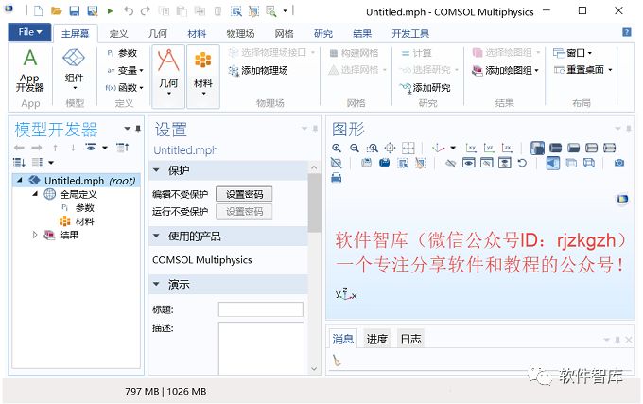Print the graphics with printer icon
This screenshot has height=404, width=643.
point(337,178)
